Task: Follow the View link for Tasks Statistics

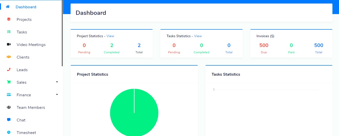Action: tap(198, 36)
